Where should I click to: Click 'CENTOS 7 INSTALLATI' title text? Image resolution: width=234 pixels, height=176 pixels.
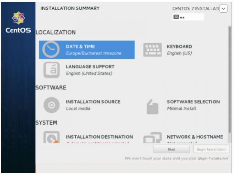pyautogui.click(x=196, y=9)
